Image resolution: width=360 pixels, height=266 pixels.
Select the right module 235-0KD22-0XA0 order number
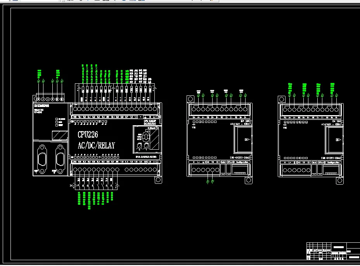[x=331, y=158]
